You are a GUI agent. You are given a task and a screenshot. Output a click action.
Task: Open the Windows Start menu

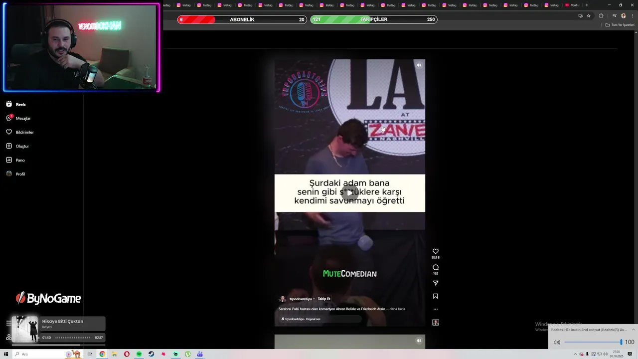[6, 354]
